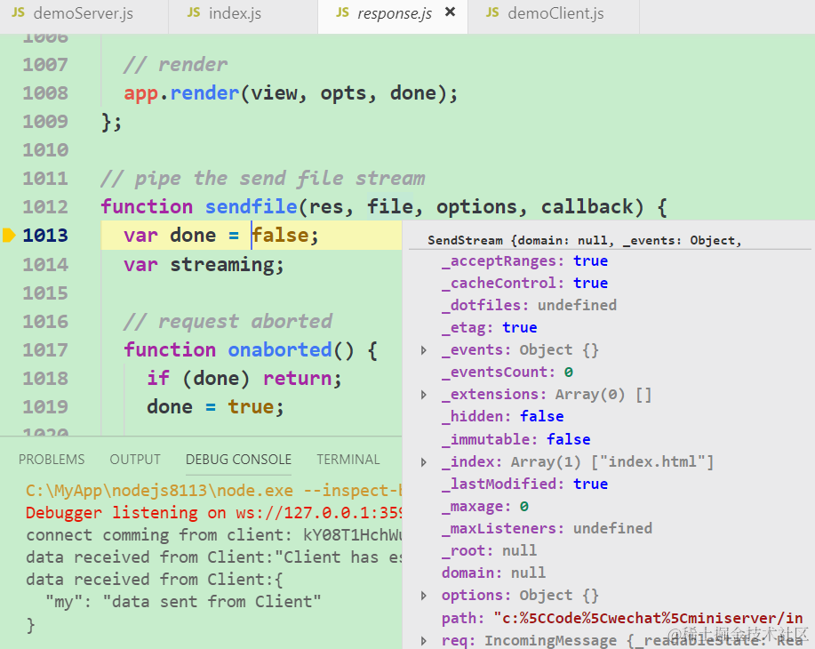Click the '// pipe the send file stream' comment
Screen dimensions: 815x649
click(263, 179)
